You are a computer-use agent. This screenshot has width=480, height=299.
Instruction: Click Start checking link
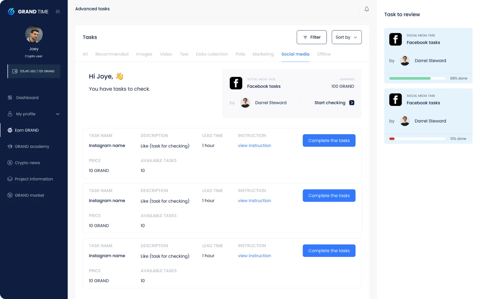334,103
